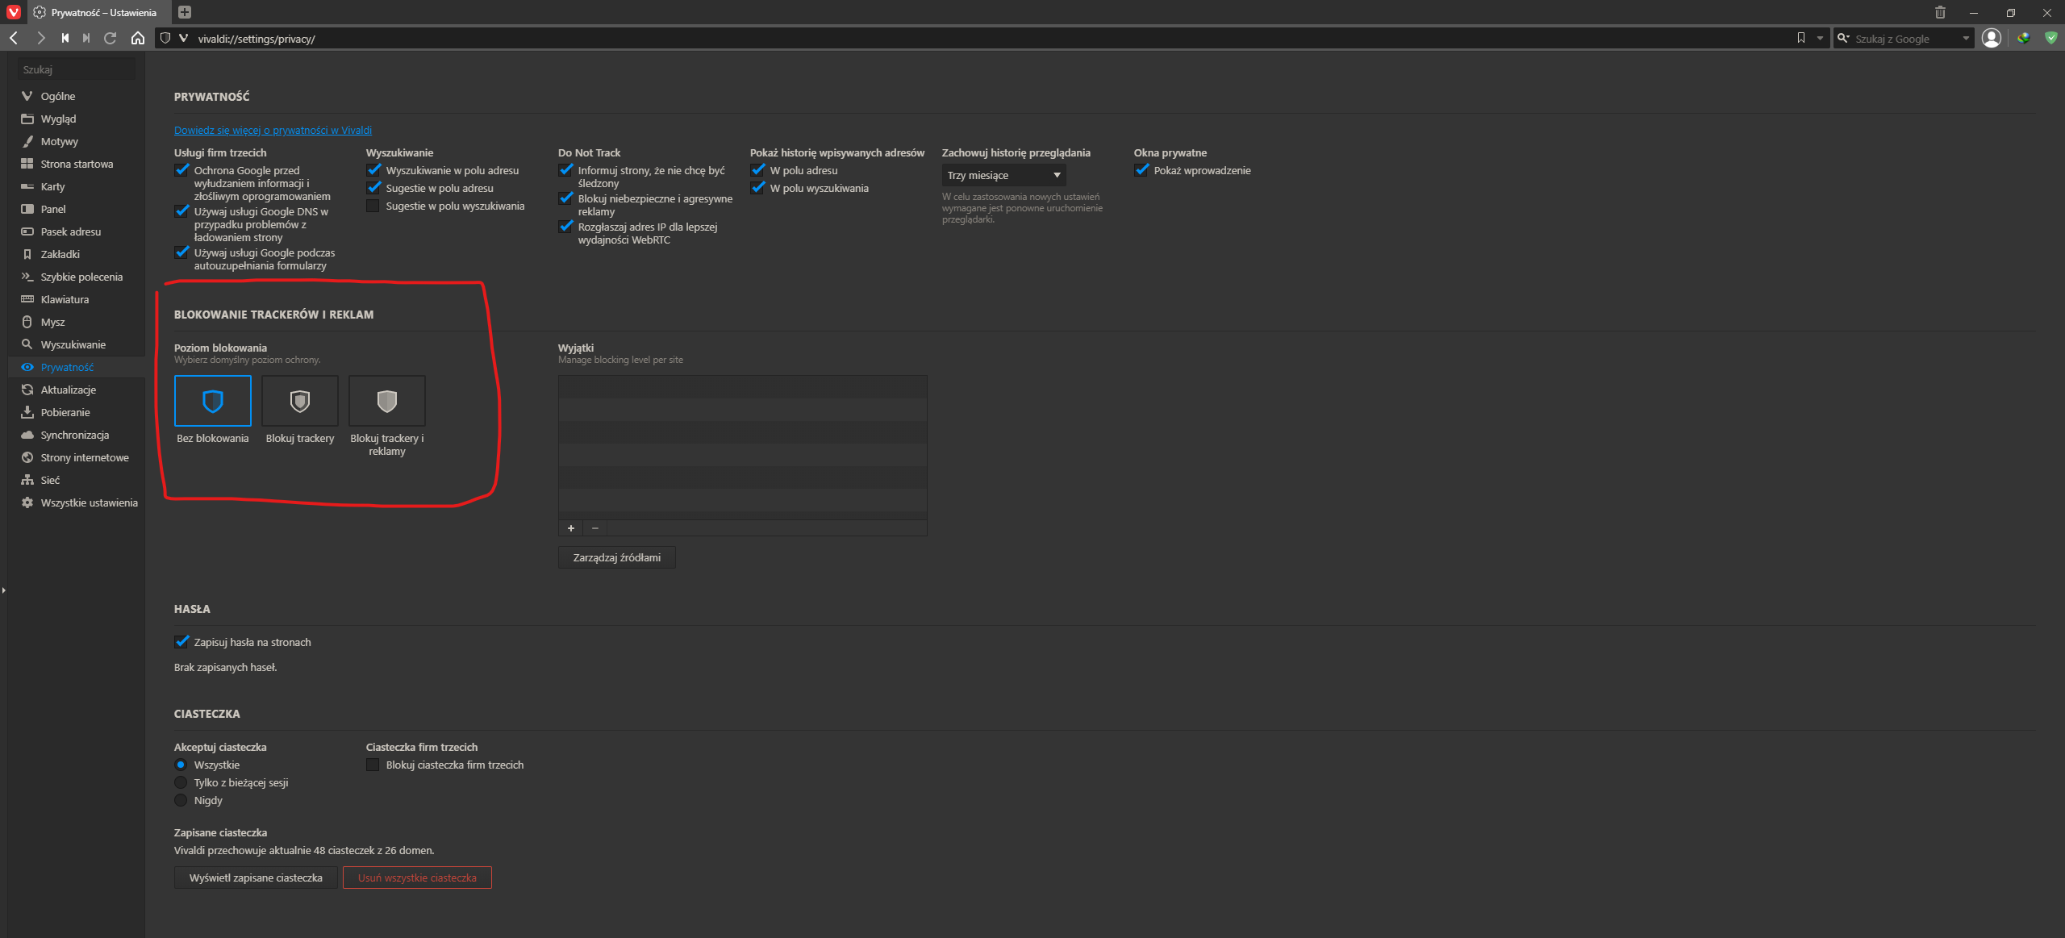Screen dimensions: 2065x938
Task: Reload the page with the refresh icon
Action: tap(111, 37)
